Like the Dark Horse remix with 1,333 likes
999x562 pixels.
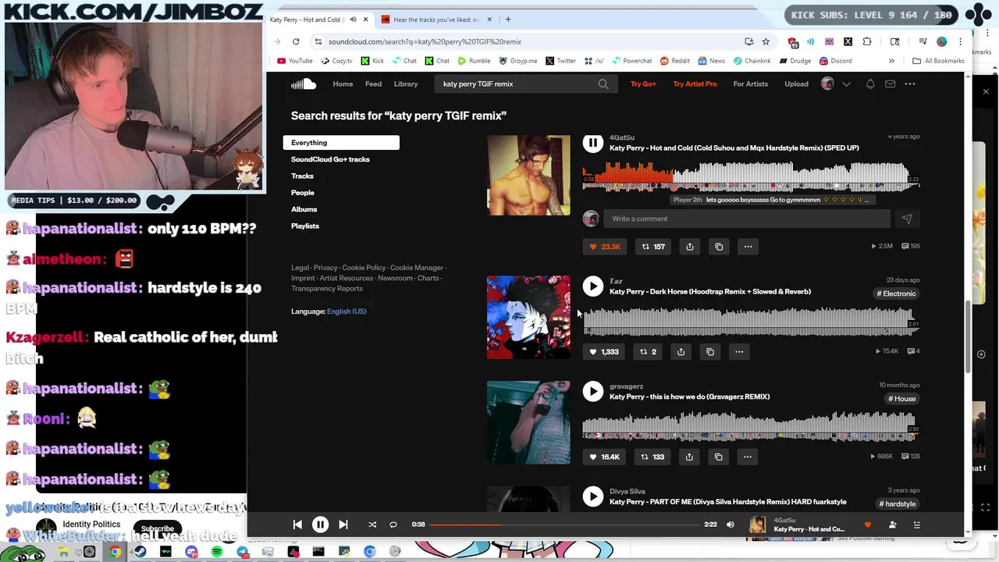[604, 352]
